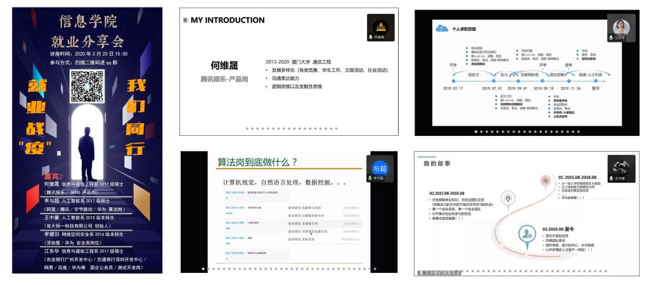Click the QR code on the poster

[87, 87]
